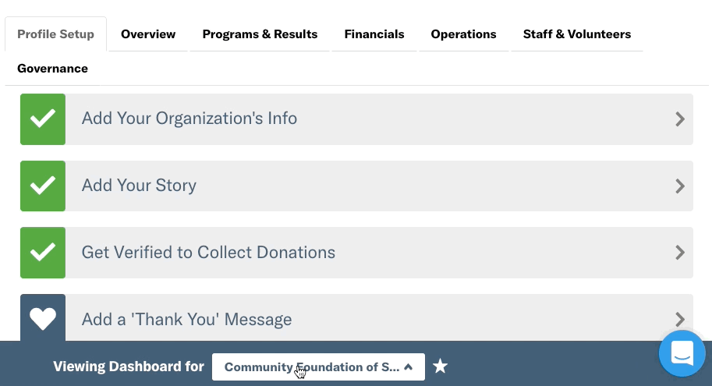712x386 pixels.
Task: Open the Governance tab
Action: [53, 69]
